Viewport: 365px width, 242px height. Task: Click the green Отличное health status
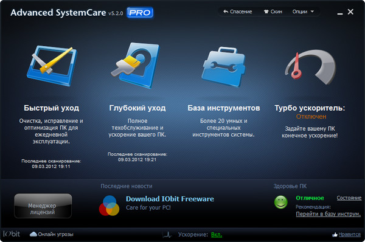click(x=310, y=198)
